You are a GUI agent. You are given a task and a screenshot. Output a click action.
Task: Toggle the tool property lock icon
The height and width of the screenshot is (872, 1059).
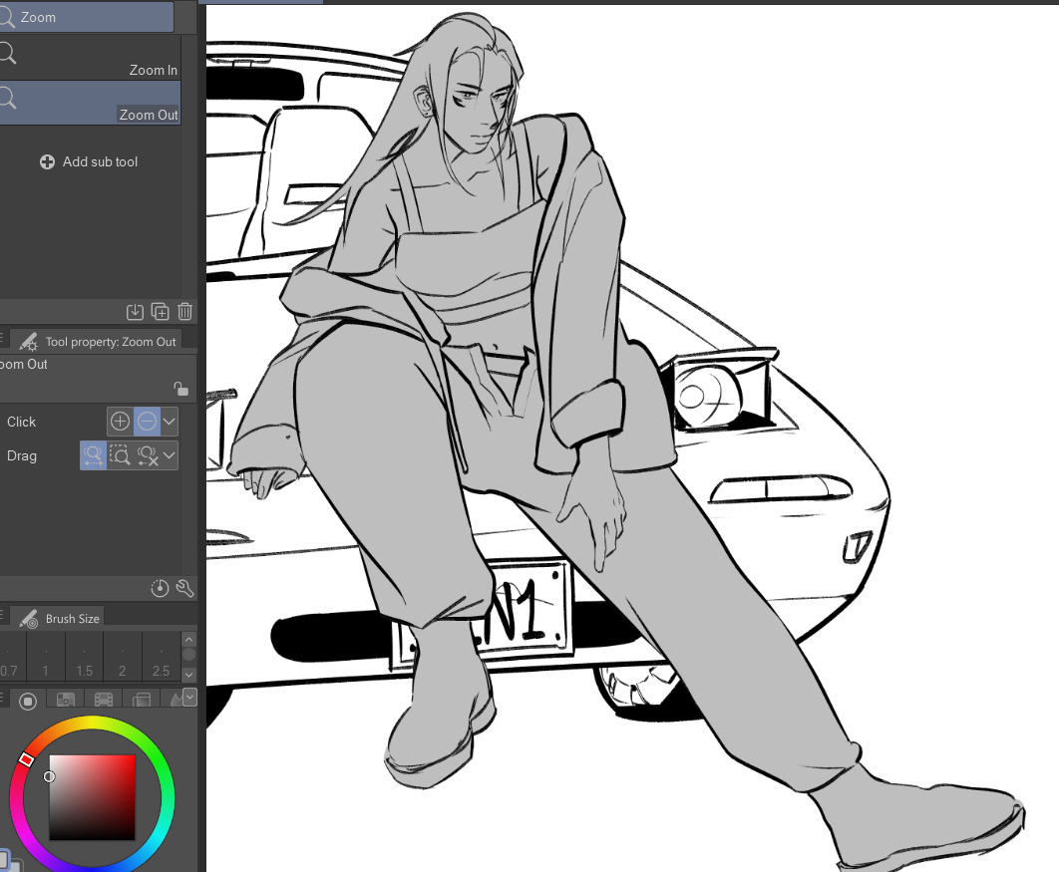coord(180,389)
